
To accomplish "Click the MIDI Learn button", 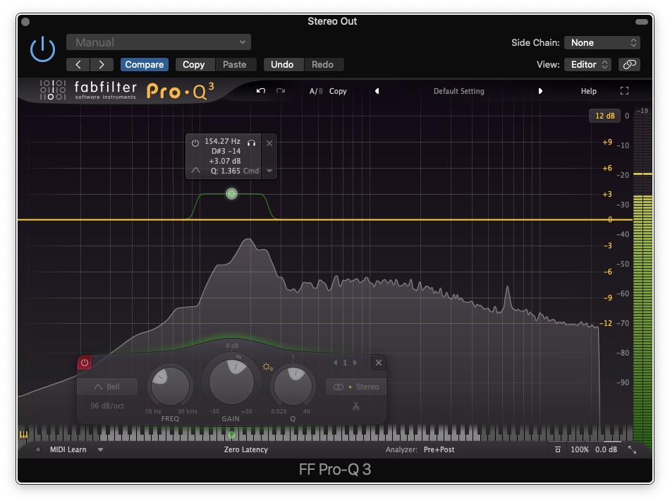I will click(x=68, y=449).
